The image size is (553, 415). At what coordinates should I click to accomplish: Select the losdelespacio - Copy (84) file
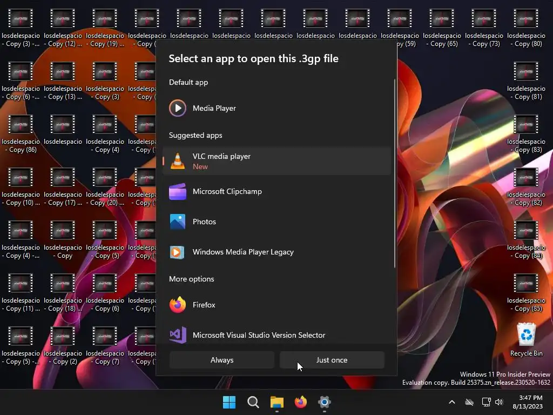tap(526, 240)
